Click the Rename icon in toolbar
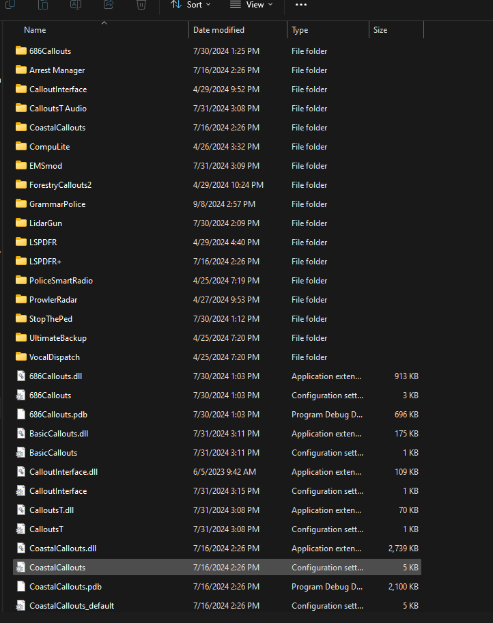493x623 pixels. coord(76,4)
